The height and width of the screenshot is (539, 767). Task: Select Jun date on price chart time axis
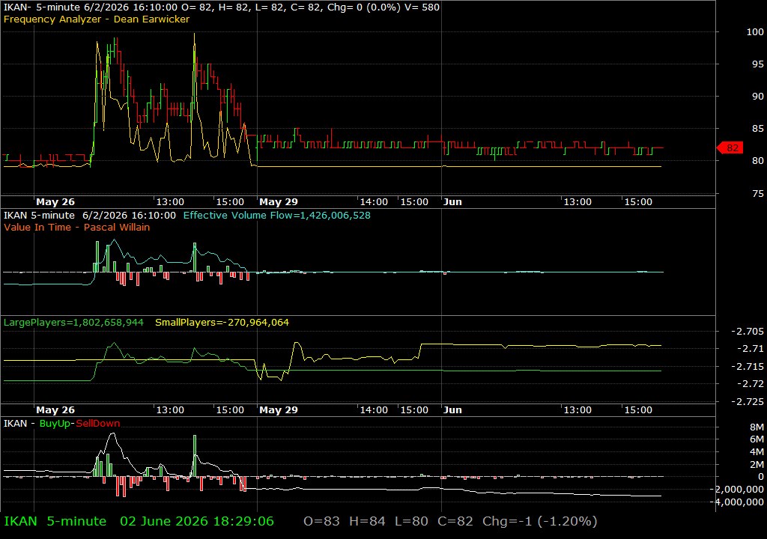tap(452, 202)
